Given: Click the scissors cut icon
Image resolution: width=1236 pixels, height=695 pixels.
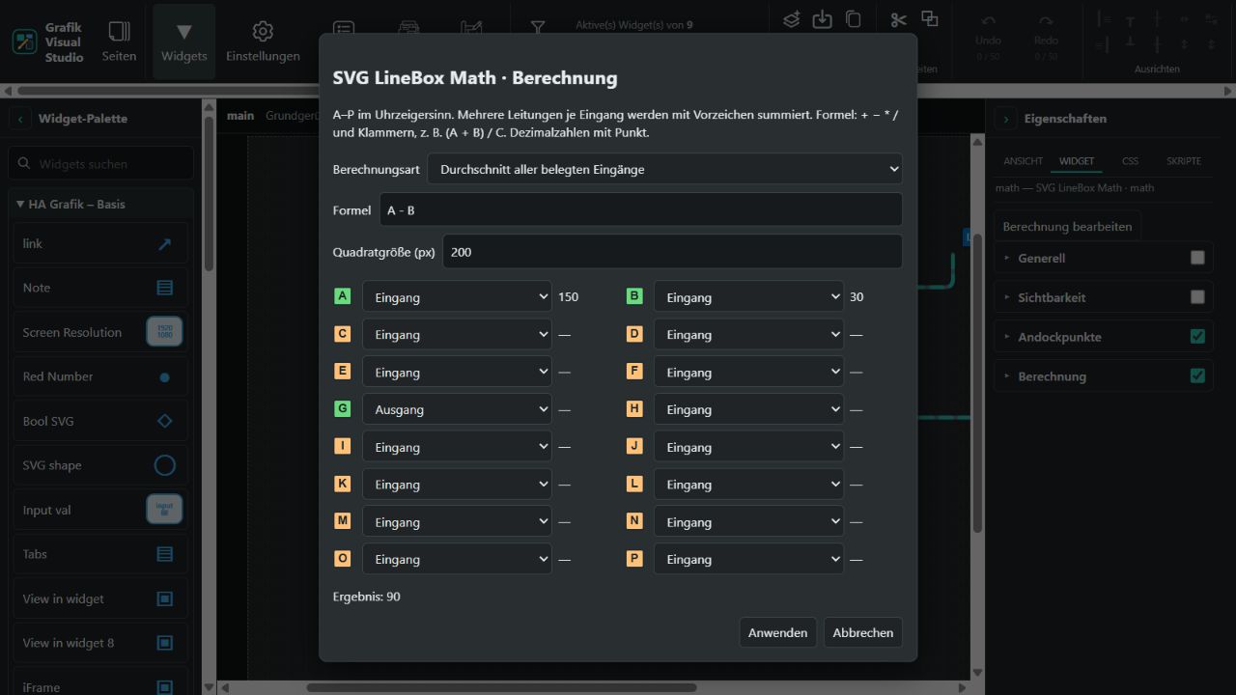Looking at the screenshot, I should click(899, 19).
